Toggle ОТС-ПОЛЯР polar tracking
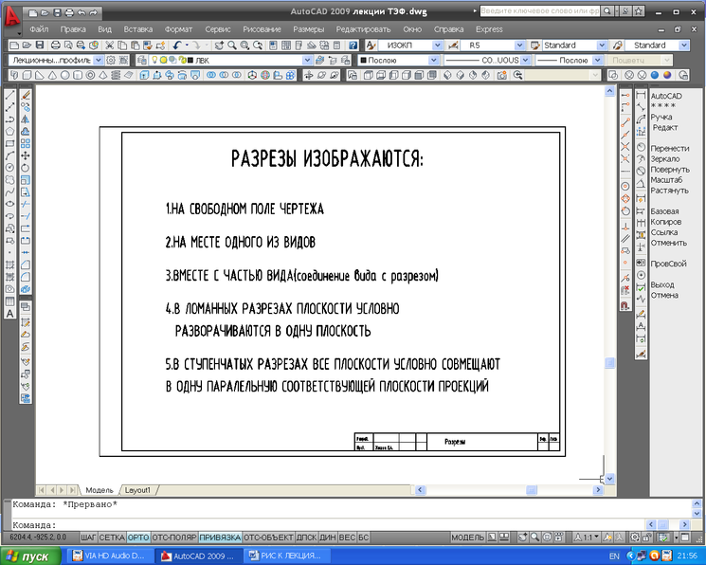706x565 pixels. click(x=174, y=538)
